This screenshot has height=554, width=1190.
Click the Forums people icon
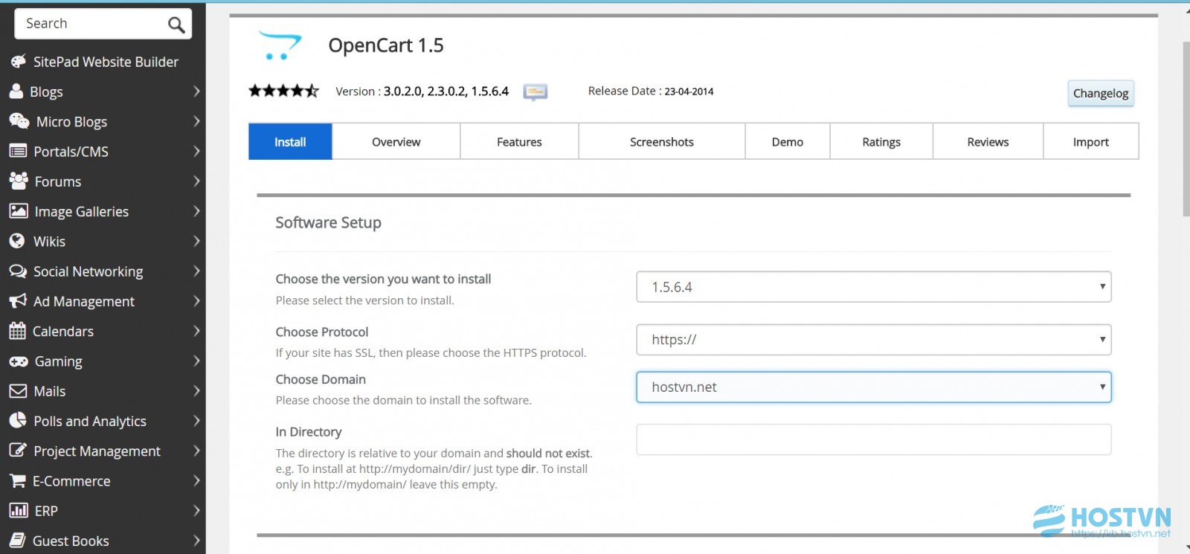pos(19,181)
